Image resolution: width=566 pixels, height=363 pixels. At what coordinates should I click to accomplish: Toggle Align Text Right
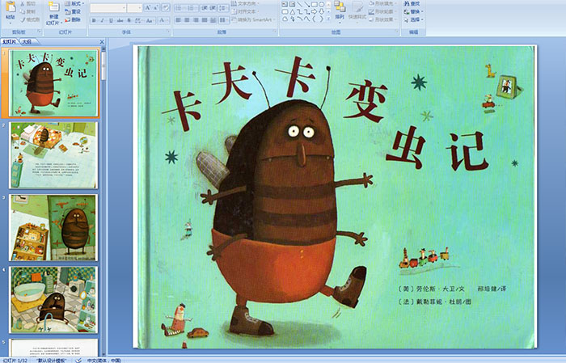pos(196,20)
